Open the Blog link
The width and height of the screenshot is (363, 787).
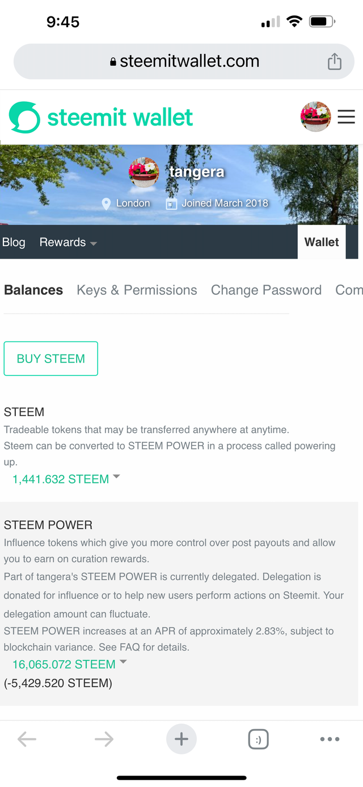pos(14,242)
